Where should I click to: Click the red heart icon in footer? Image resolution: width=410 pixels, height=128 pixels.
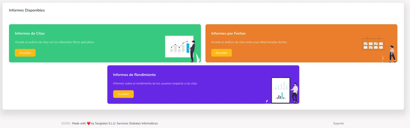[88, 123]
